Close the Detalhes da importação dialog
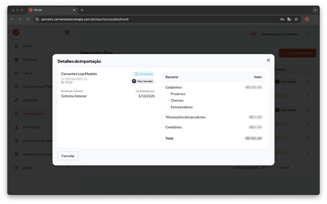 tap(268, 60)
